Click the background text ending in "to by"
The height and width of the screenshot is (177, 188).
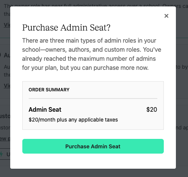tap(182, 67)
